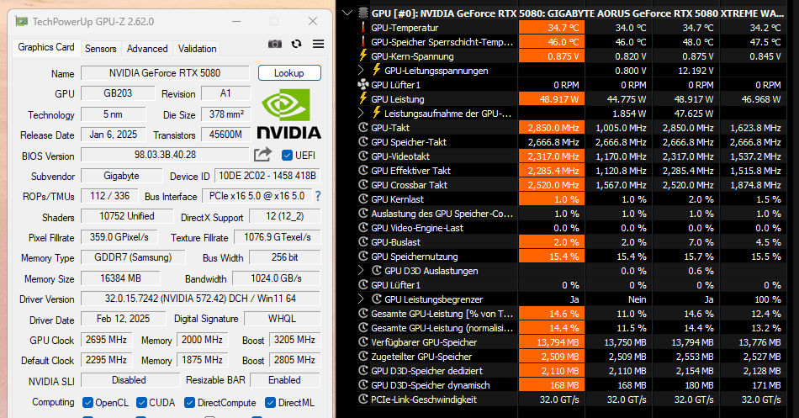Click the fan icon beside GPU Lüfter1 RPM
The width and height of the screenshot is (799, 418).
pos(363,85)
